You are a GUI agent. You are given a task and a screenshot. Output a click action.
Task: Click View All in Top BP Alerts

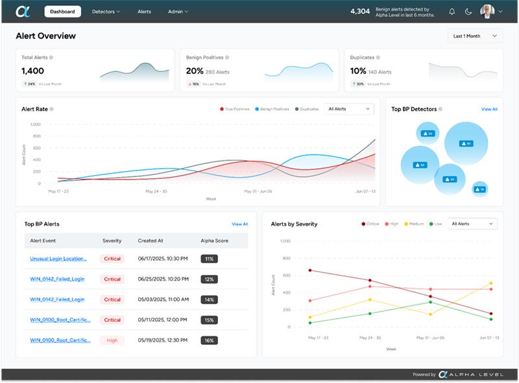point(240,224)
